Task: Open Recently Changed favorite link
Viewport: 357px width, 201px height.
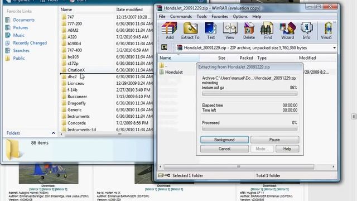Action: click(x=30, y=43)
